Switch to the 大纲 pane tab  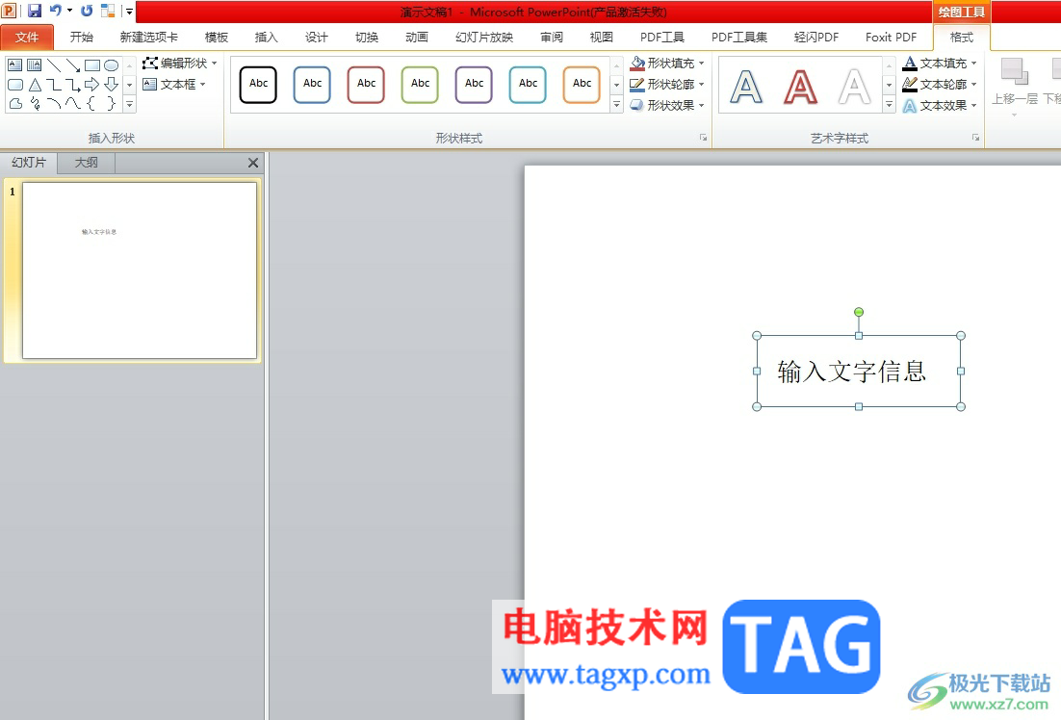86,163
